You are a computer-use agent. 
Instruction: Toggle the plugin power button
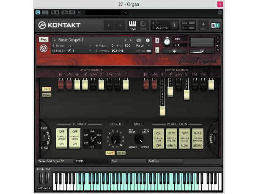tap(38, 12)
